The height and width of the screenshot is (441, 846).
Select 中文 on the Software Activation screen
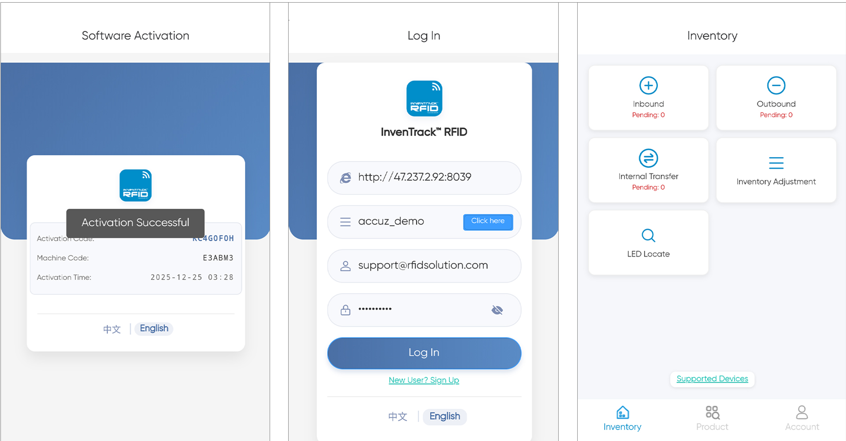pos(112,329)
